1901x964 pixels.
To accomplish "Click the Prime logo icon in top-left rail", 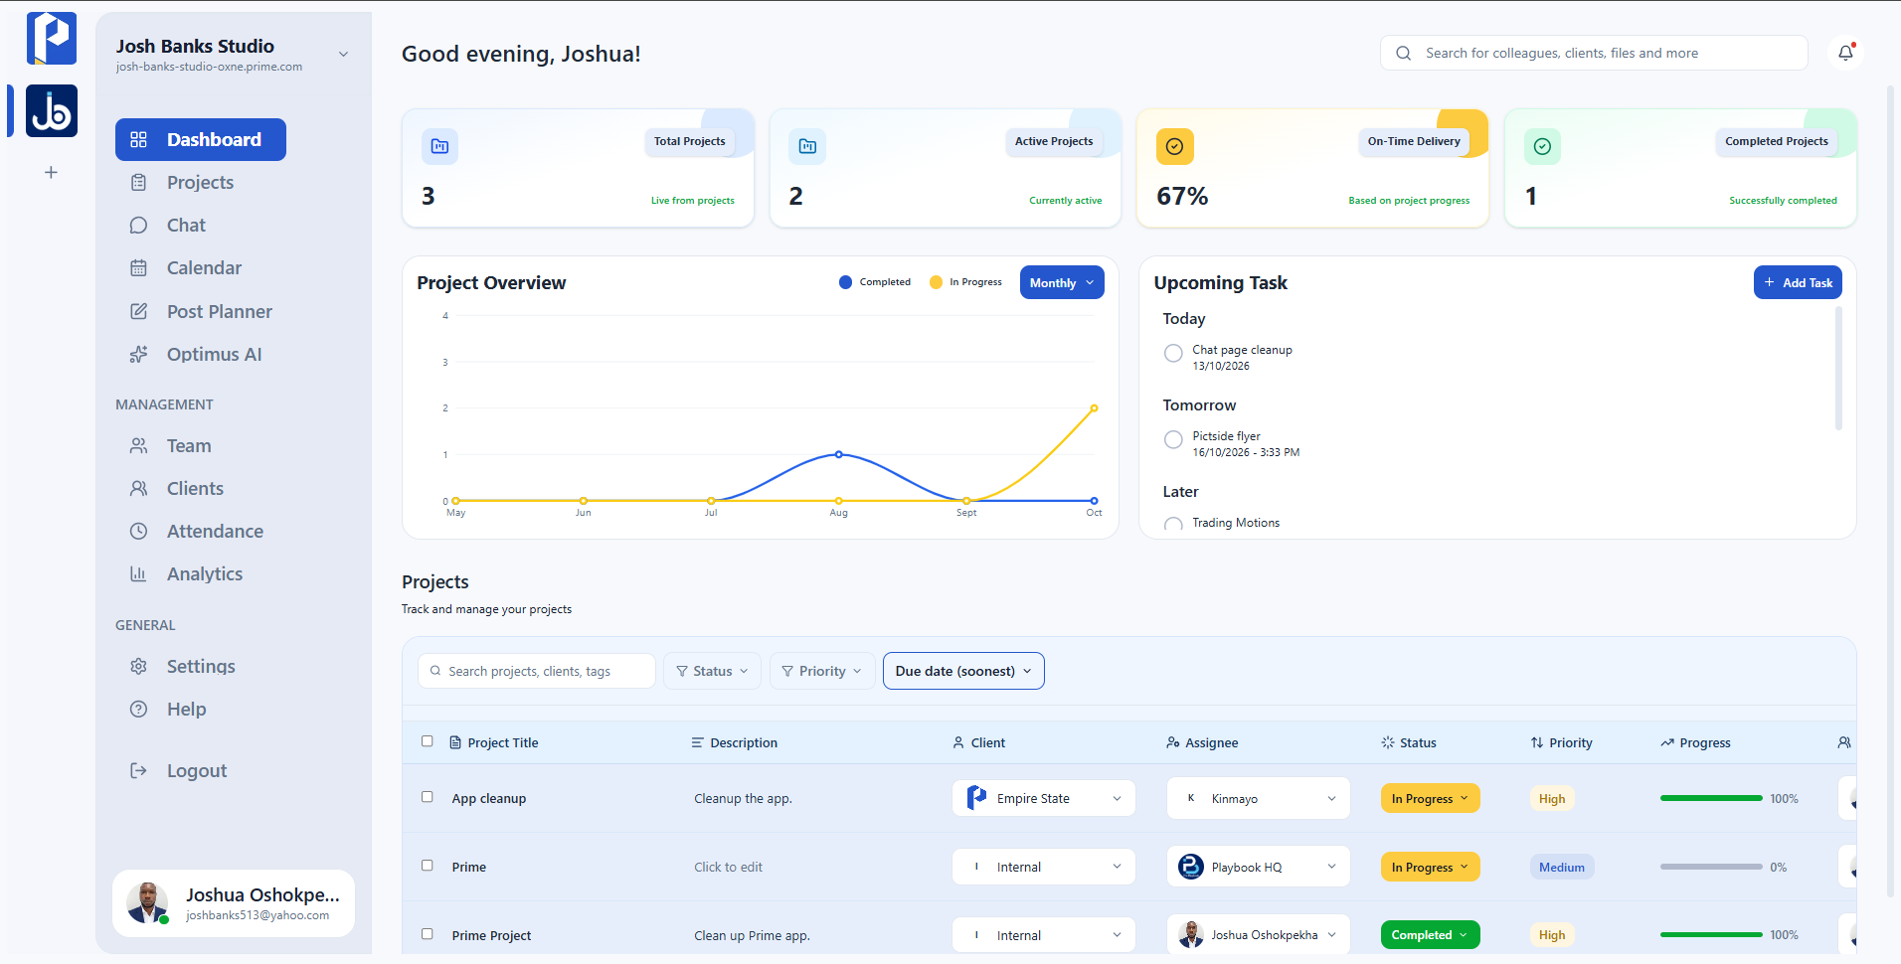I will 52,38.
